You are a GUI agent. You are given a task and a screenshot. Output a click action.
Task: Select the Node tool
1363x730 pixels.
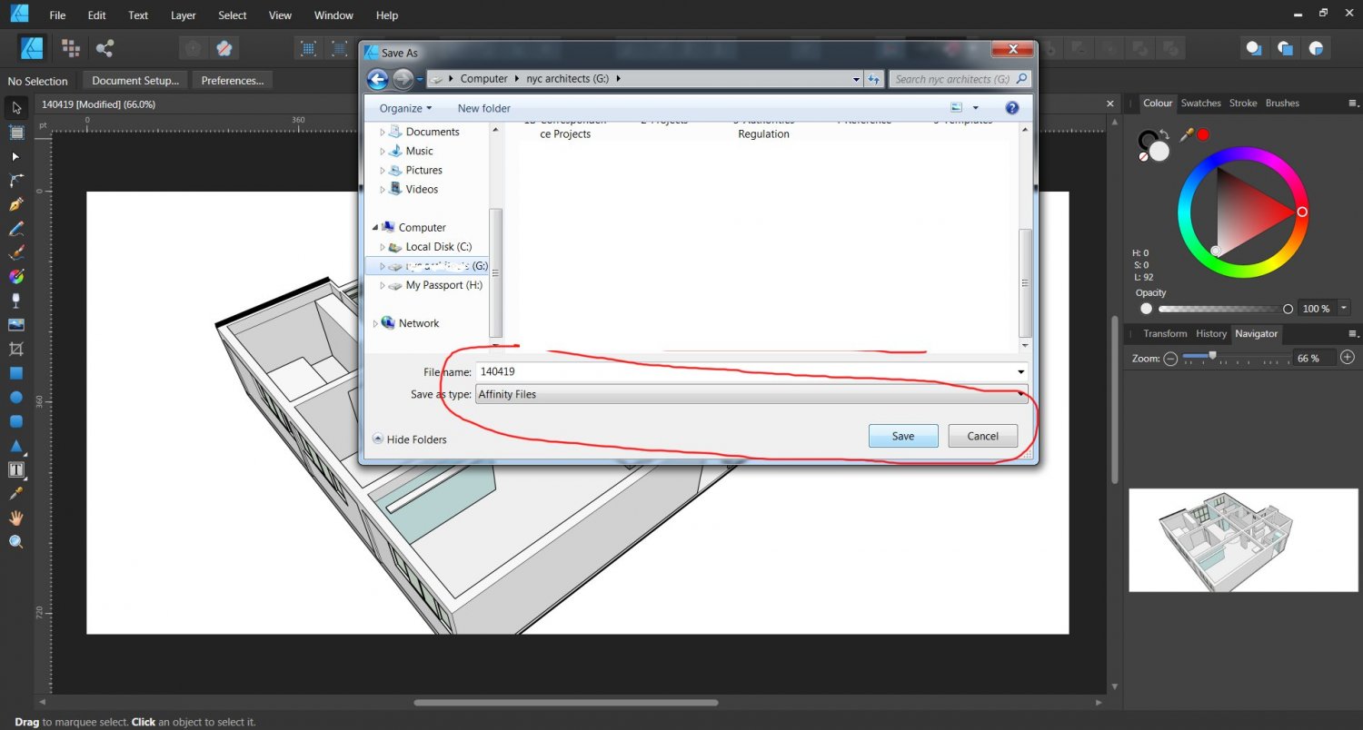point(16,156)
